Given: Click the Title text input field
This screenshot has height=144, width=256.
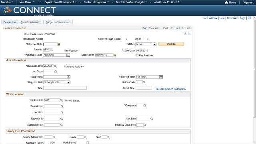Looking at the screenshot, I should 65,88.
